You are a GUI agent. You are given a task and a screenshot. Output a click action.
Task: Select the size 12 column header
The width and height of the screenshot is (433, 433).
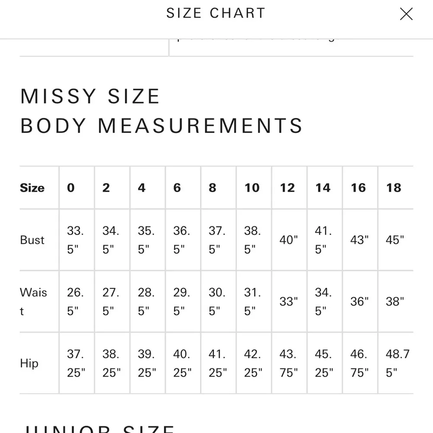(x=288, y=188)
